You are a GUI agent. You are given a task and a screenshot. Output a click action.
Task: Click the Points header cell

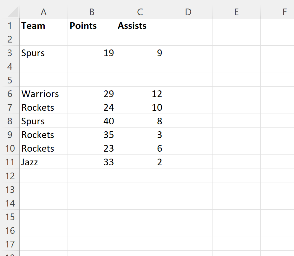pyautogui.click(x=92, y=25)
